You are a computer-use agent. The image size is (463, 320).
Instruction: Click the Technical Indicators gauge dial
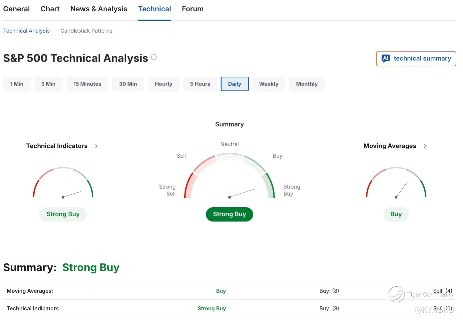click(63, 183)
